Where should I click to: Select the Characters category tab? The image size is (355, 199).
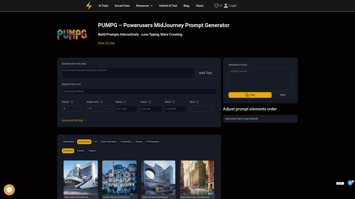[x=126, y=142]
